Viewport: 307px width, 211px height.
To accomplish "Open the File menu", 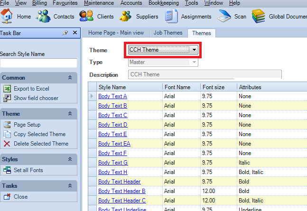I will pyautogui.click(x=4, y=3).
